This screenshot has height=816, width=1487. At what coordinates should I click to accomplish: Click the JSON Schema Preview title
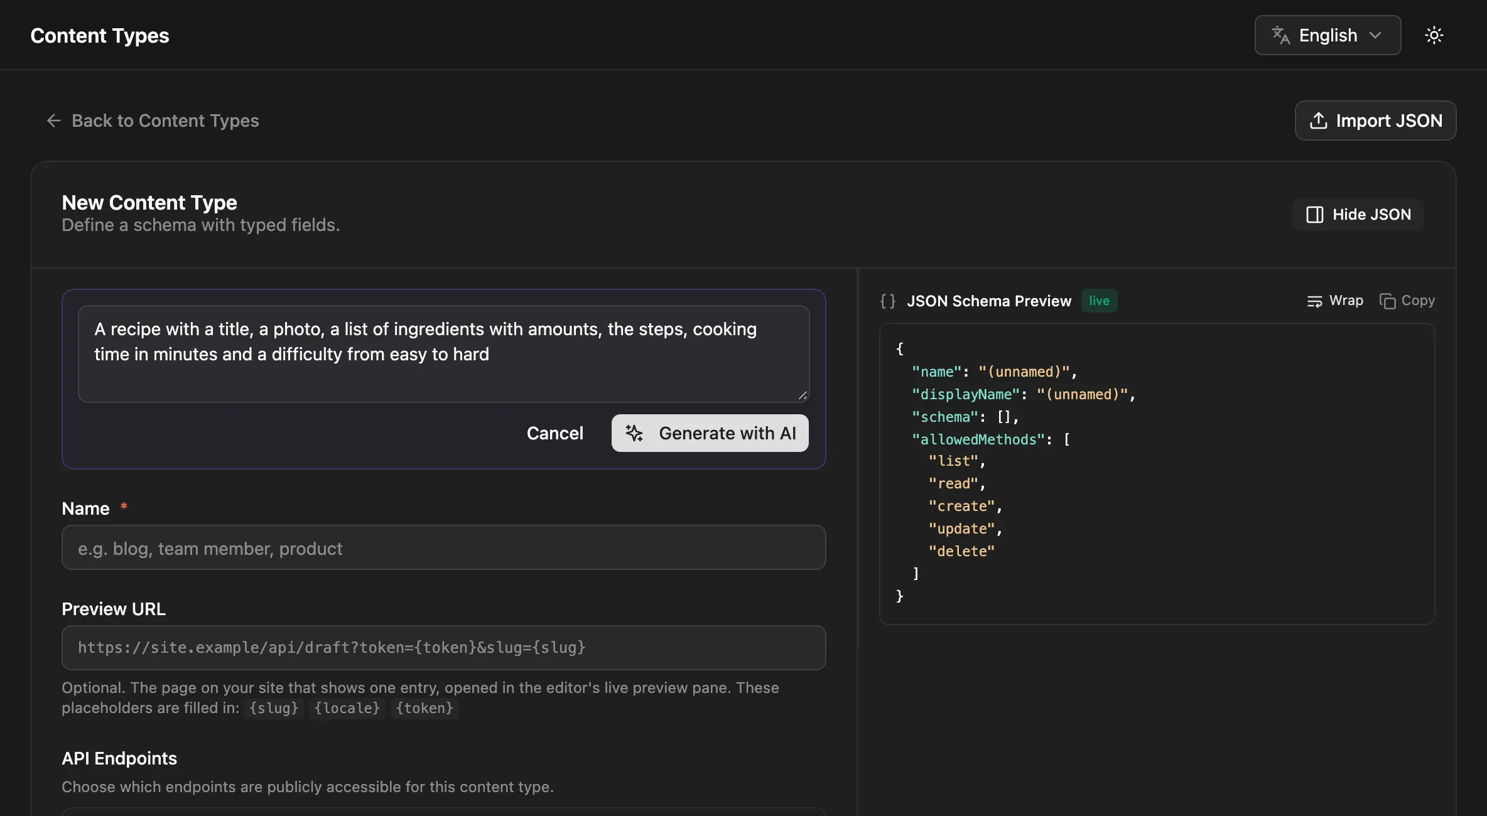989,301
